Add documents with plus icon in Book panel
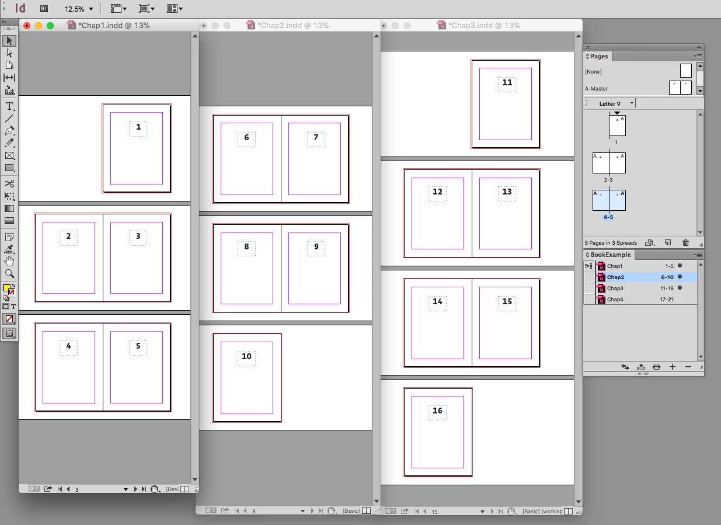721x525 pixels. pos(673,367)
